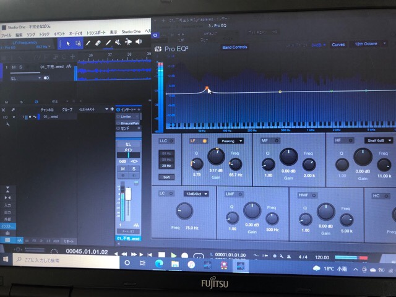Click the Return to Zero transport button
396x297 pixels.
[150, 254]
